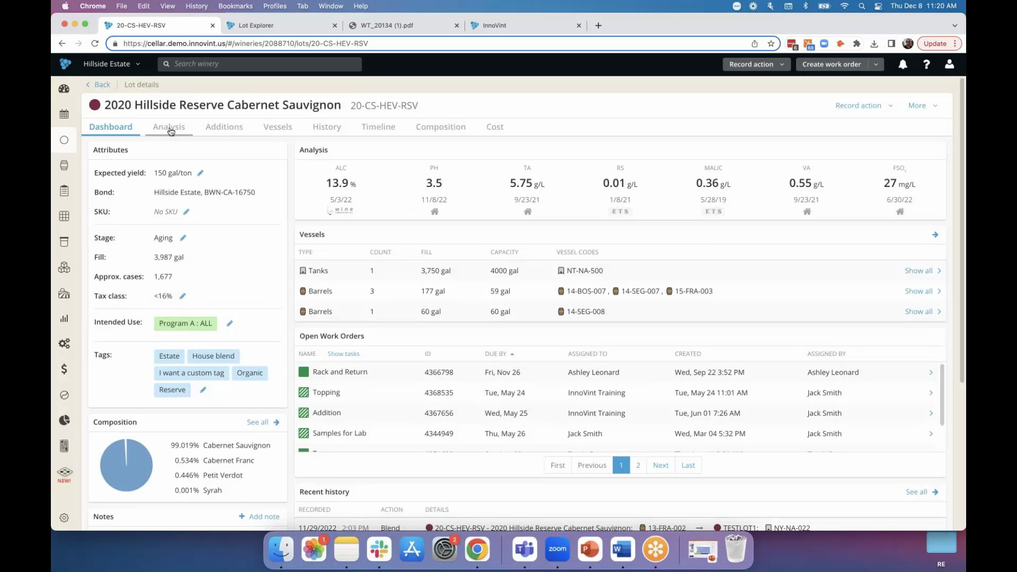
Task: Open the Create work order dropdown arrow
Action: (876, 64)
